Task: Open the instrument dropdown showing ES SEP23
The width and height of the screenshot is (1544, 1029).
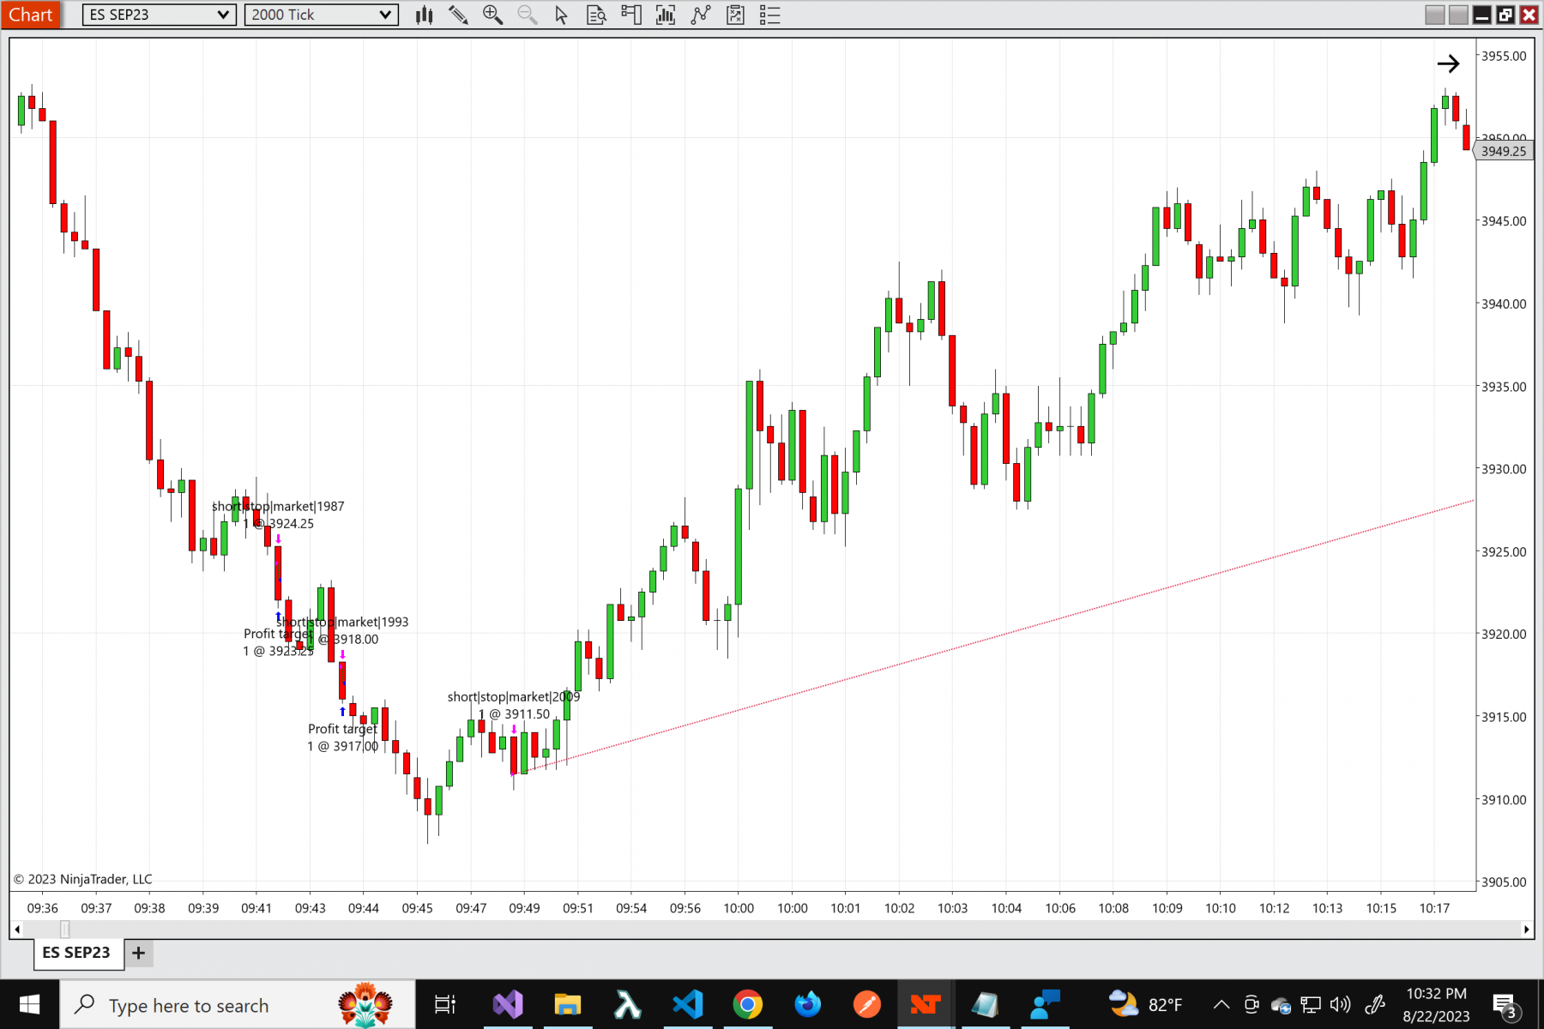Action: (x=158, y=14)
